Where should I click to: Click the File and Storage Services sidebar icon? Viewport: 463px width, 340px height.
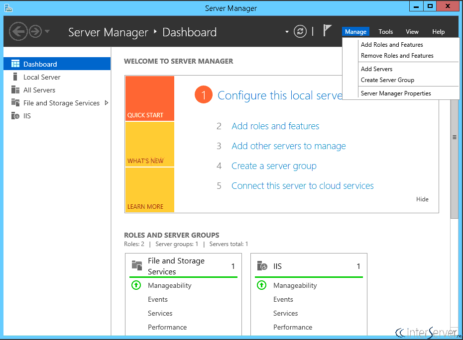point(15,102)
